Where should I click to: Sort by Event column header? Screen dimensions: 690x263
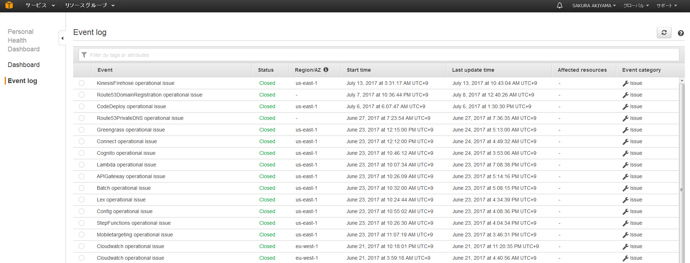(x=105, y=70)
